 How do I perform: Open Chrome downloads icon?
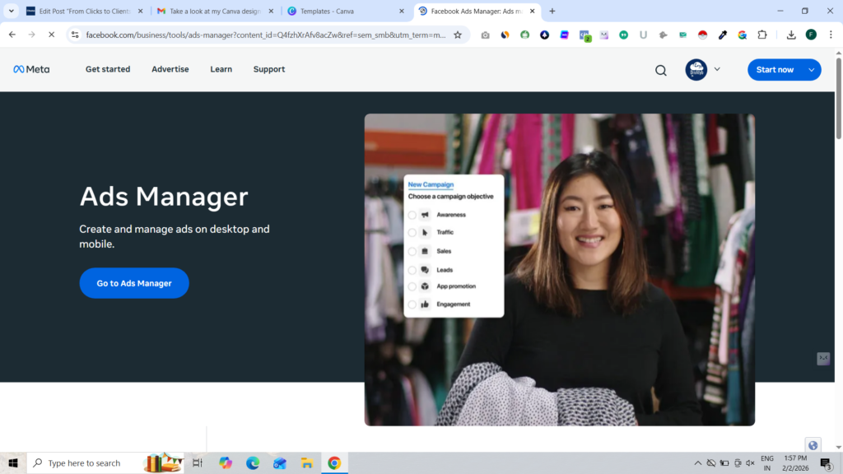(x=791, y=35)
